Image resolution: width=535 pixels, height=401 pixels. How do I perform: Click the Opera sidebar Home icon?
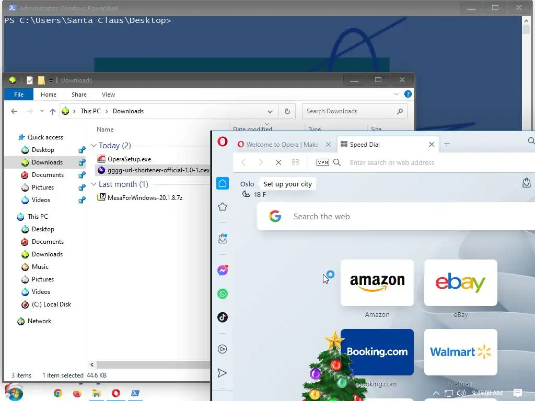pos(223,183)
